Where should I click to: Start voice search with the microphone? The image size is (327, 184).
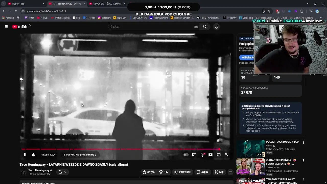(216, 27)
